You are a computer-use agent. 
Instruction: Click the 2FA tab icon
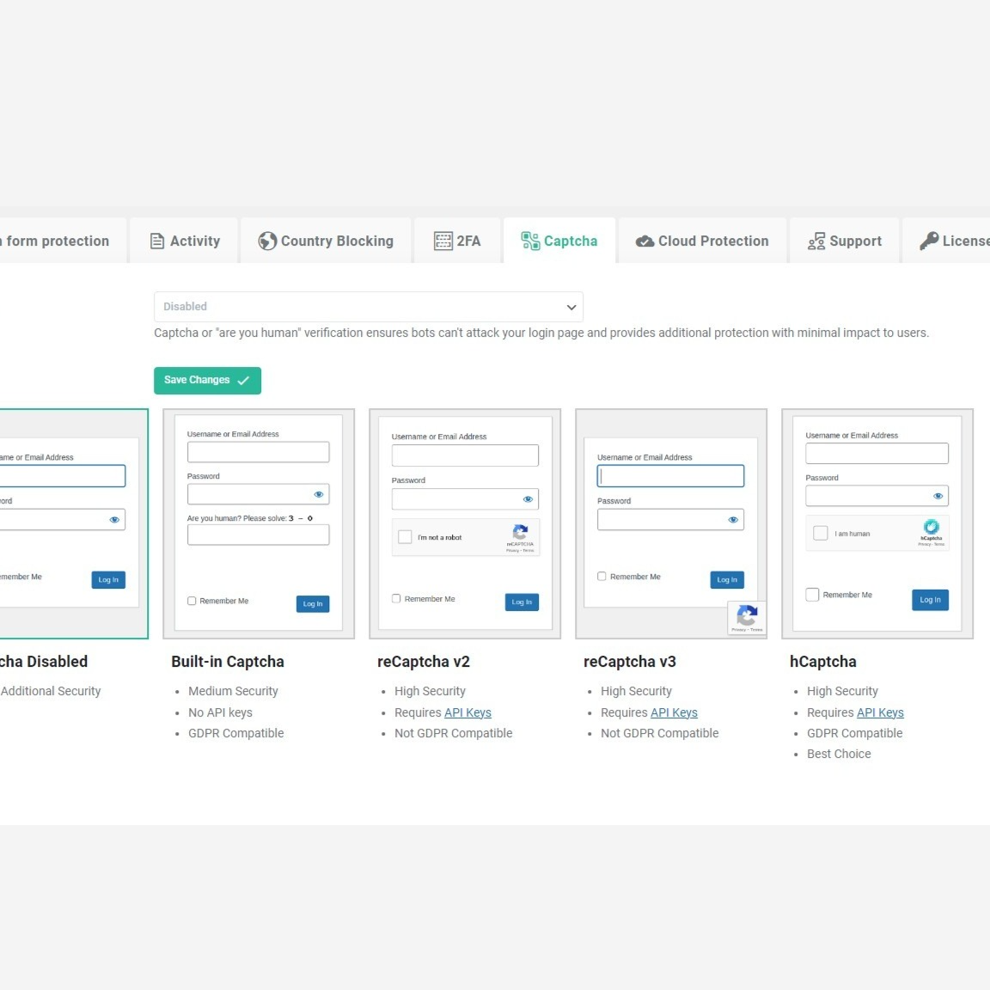pos(443,241)
